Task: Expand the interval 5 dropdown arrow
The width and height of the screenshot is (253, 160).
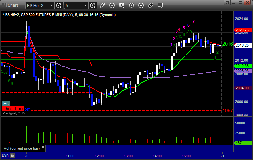Action: [x=86, y=5]
